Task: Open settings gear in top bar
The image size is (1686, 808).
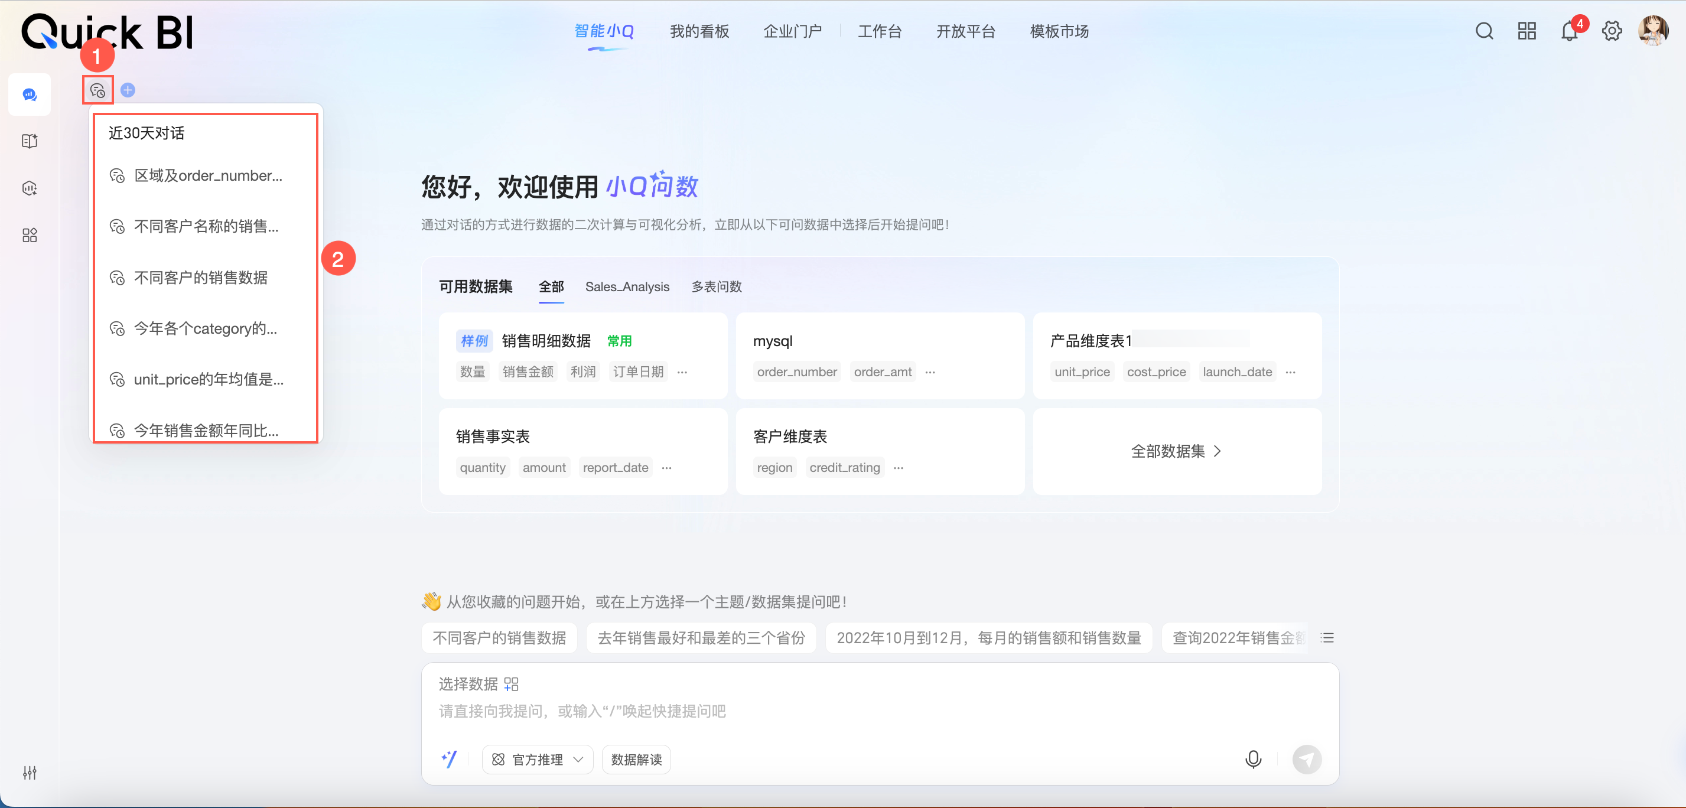Action: 1612,31
